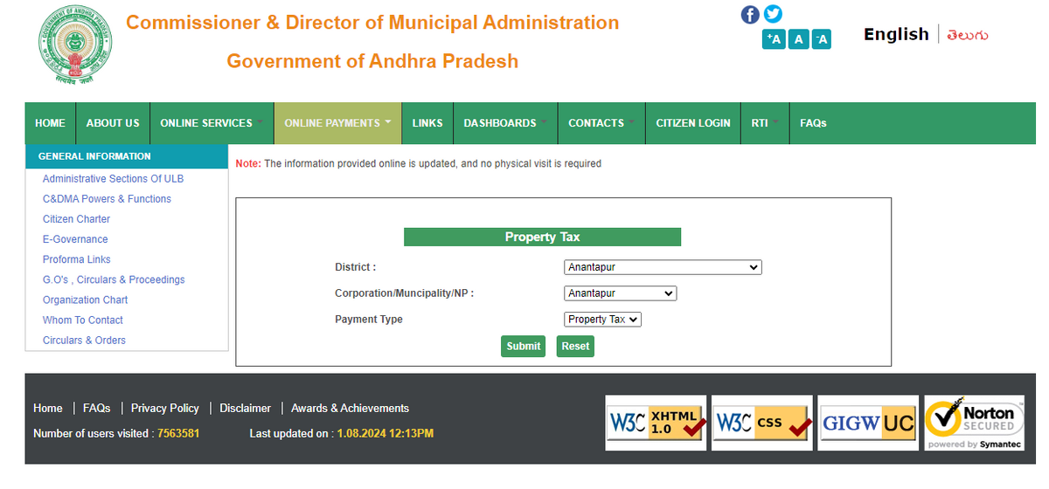Open the Payment Type dropdown
The width and height of the screenshot is (1049, 489).
point(602,320)
